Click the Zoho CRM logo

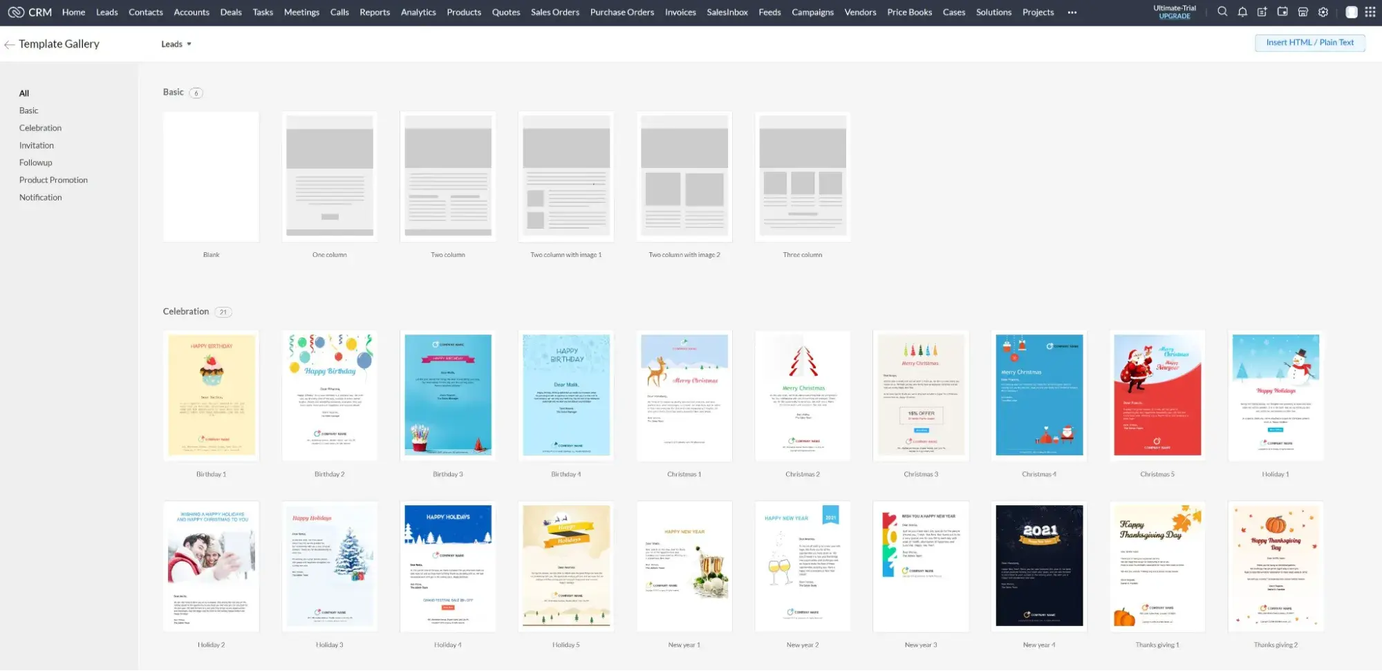(28, 12)
